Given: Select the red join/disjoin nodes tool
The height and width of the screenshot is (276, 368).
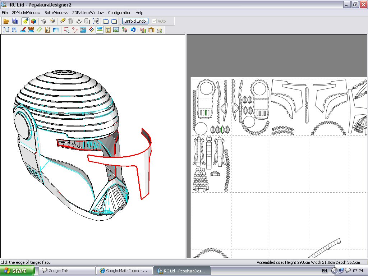Looking at the screenshot, I should pyautogui.click(x=75, y=30).
